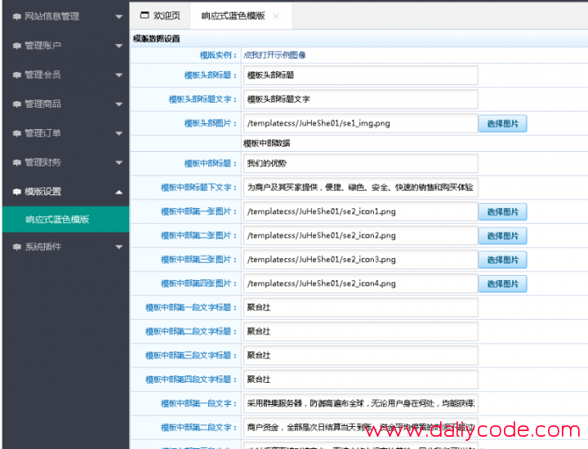Screen dimensions: 588x449
Task: Click the icon beside 管理商品
Action: pyautogui.click(x=17, y=104)
